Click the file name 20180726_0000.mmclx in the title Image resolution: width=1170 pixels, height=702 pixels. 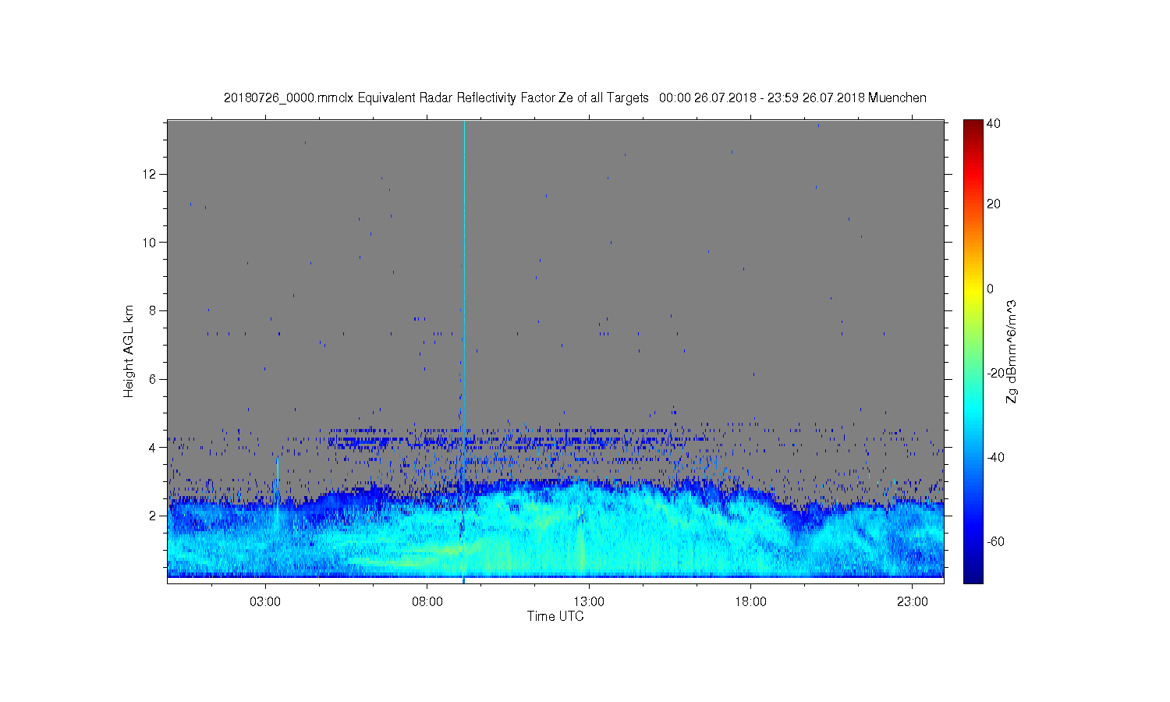point(289,98)
